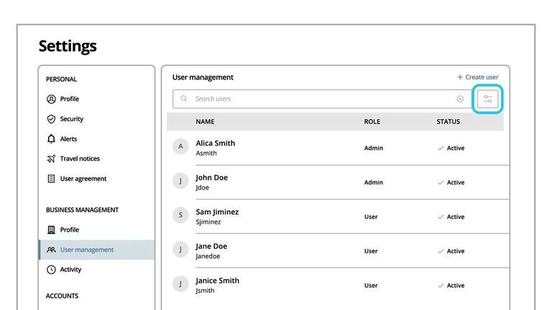552x310 pixels.
Task: Click the Activity clock icon
Action: (x=51, y=270)
